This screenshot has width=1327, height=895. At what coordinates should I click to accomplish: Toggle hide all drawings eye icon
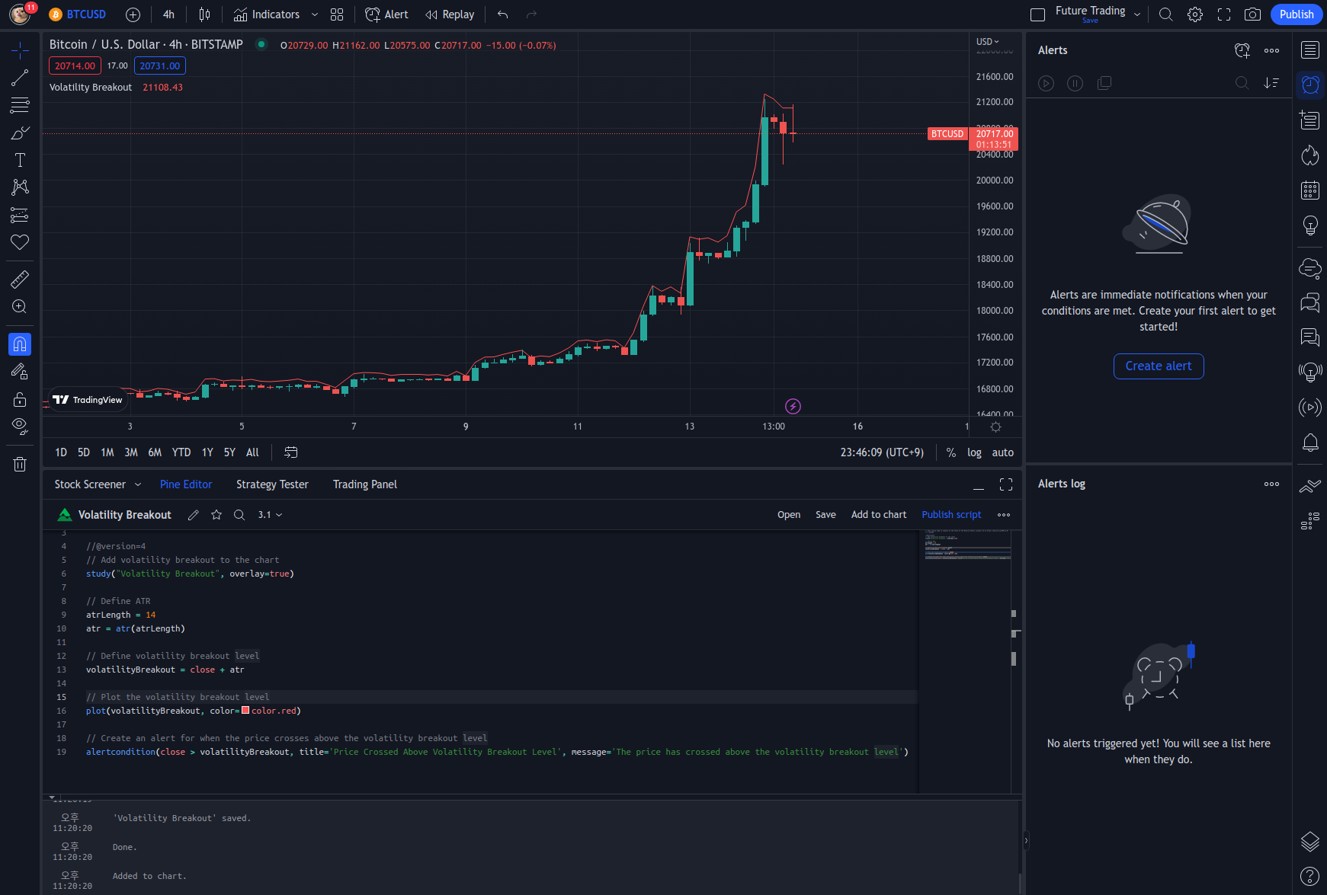pos(20,426)
